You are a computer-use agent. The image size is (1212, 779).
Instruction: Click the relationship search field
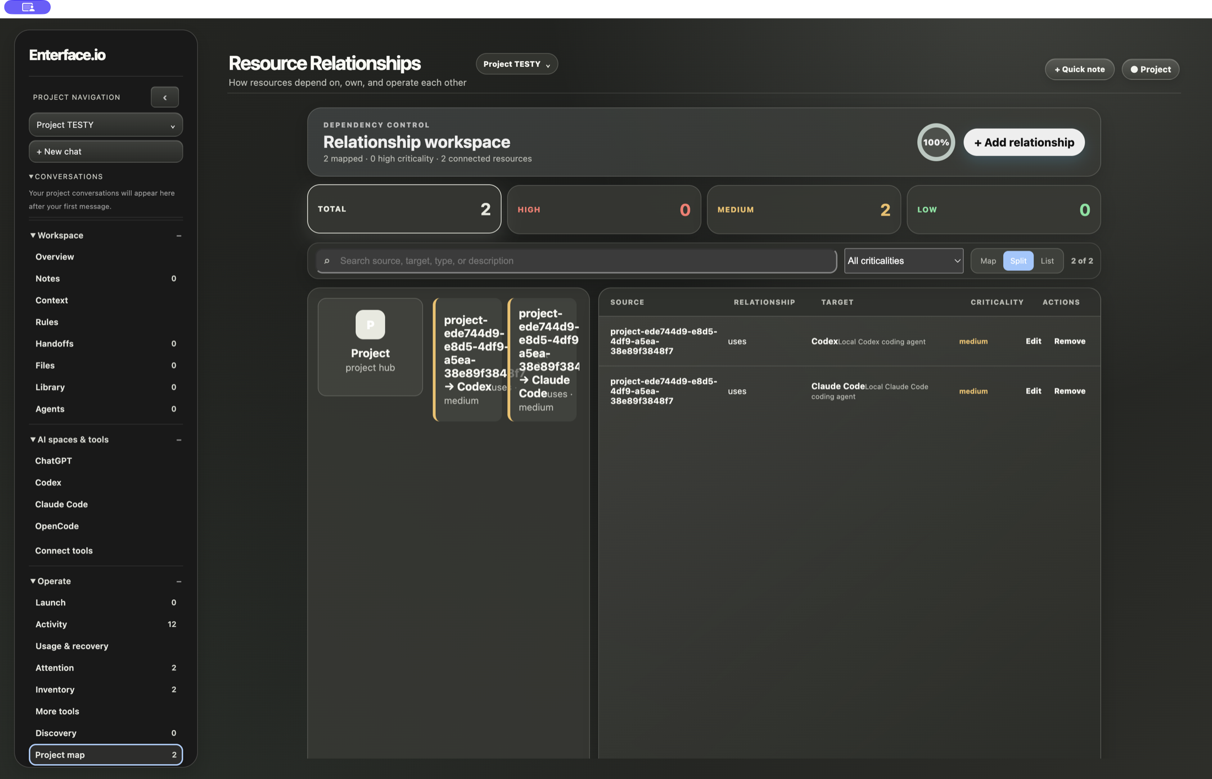tap(577, 261)
